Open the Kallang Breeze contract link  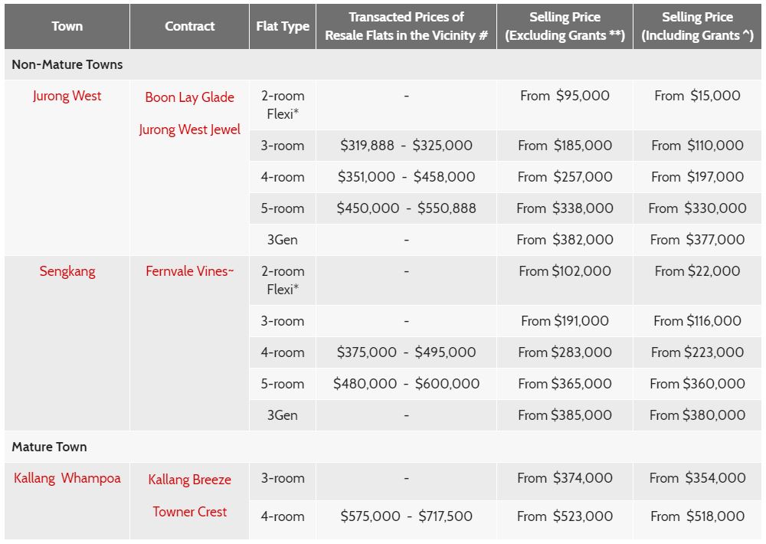189,480
